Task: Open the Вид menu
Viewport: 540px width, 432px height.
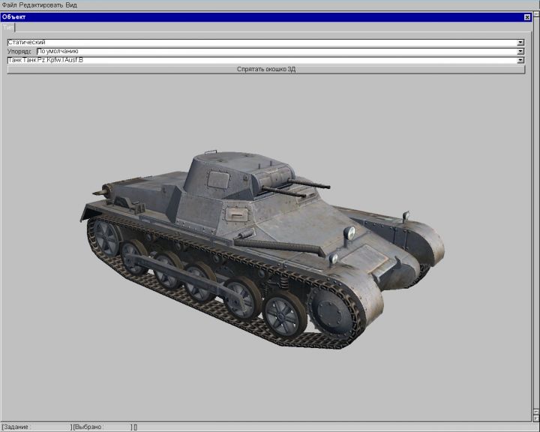Action: (x=71, y=4)
